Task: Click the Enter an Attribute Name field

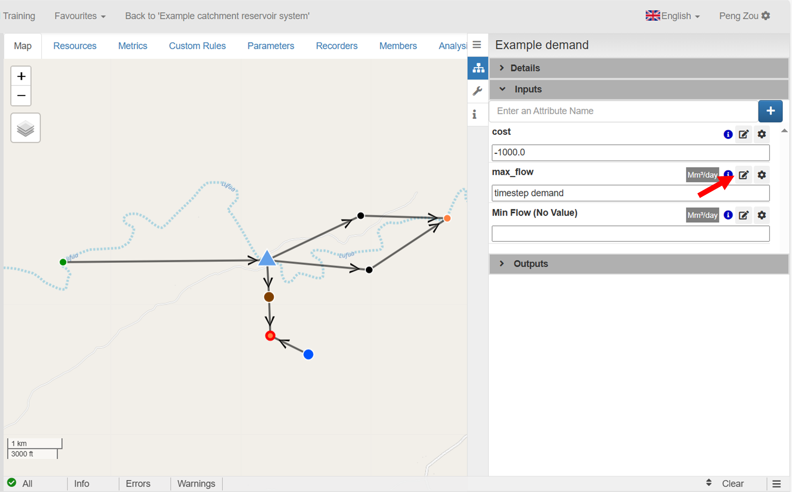Action: coord(624,111)
